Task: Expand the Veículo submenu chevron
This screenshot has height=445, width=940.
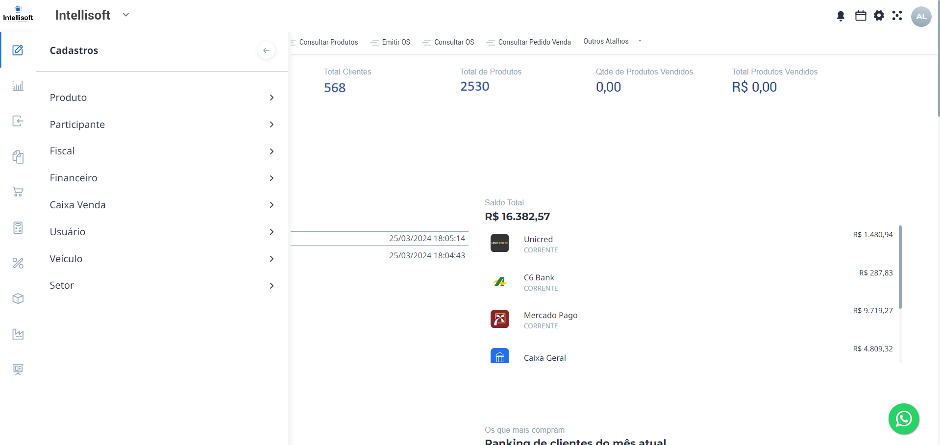Action: tap(272, 259)
